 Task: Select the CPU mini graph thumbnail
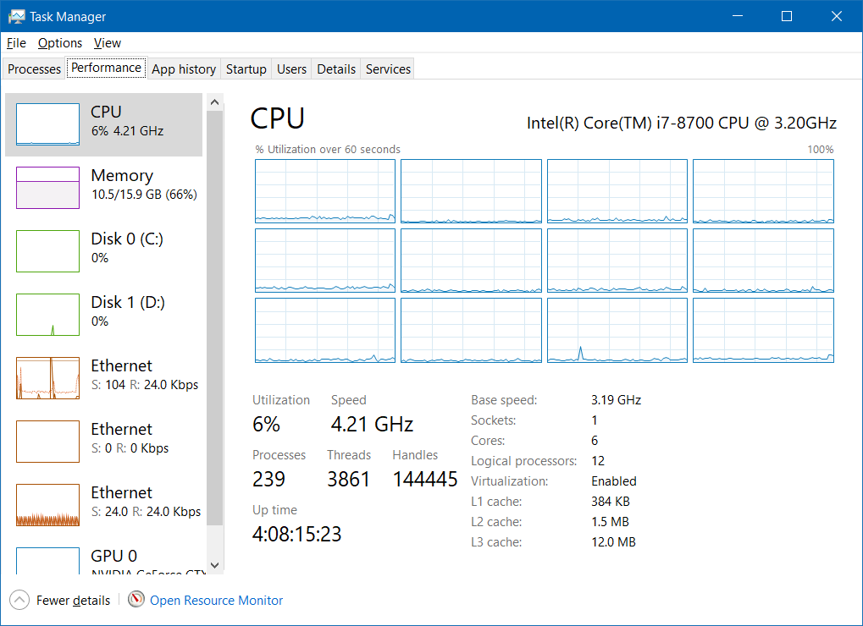point(47,125)
